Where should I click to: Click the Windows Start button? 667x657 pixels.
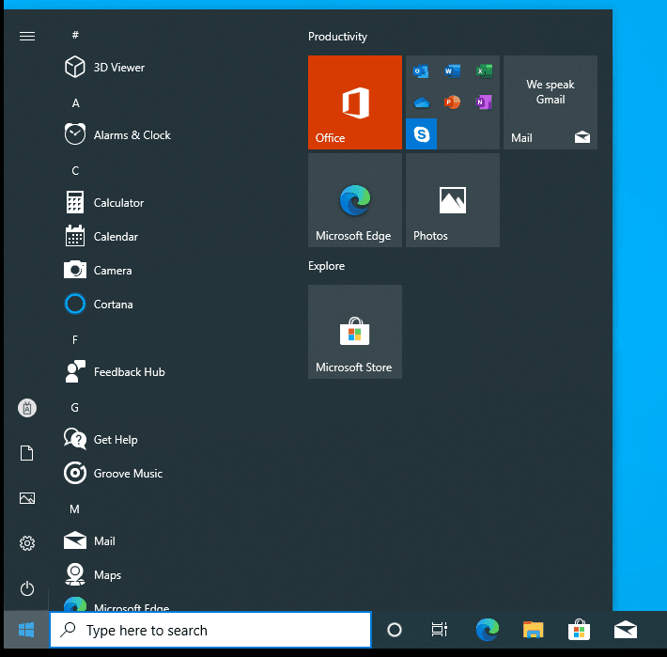25,630
